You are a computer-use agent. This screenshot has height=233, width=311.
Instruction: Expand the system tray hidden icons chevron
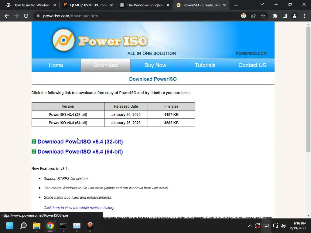click(250, 226)
